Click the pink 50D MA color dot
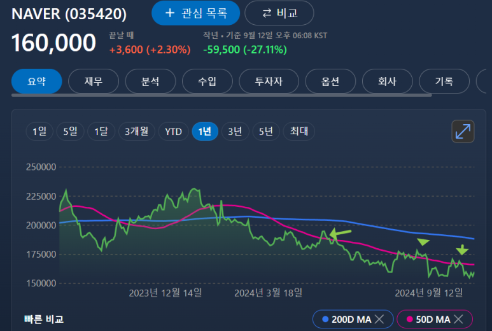Image resolution: width=492 pixels, height=331 pixels. (409, 320)
